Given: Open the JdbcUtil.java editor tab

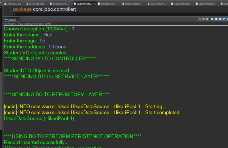Looking at the screenshot, I should [x=14, y=4].
